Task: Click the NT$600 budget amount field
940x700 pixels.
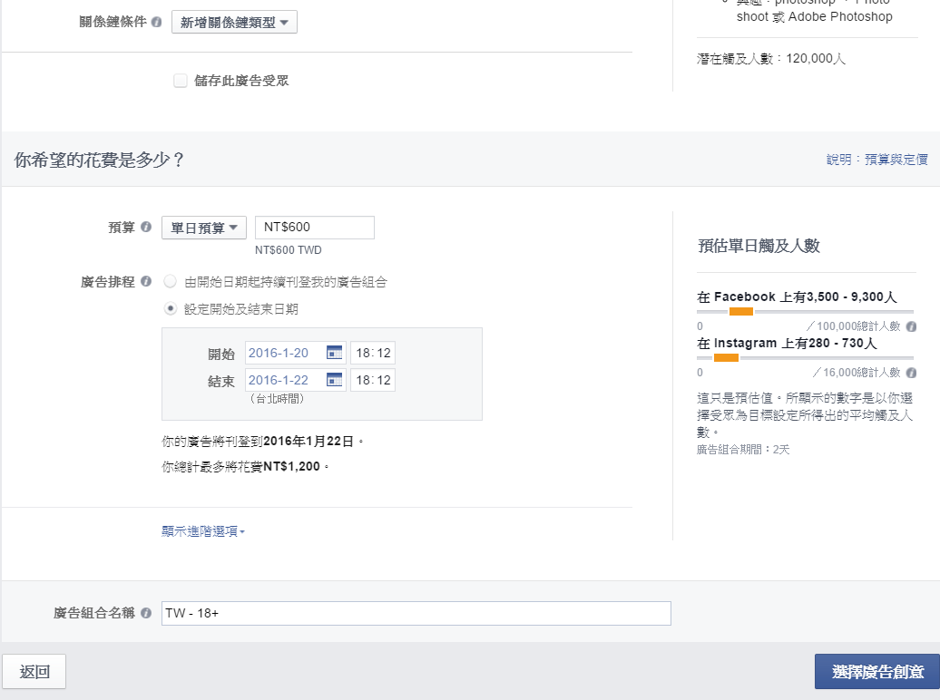Action: pyautogui.click(x=314, y=228)
